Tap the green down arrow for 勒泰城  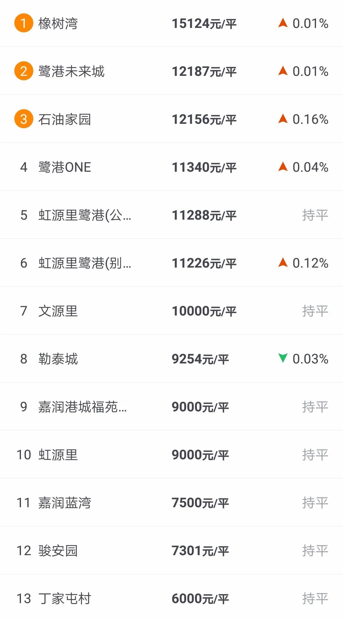pyautogui.click(x=283, y=358)
